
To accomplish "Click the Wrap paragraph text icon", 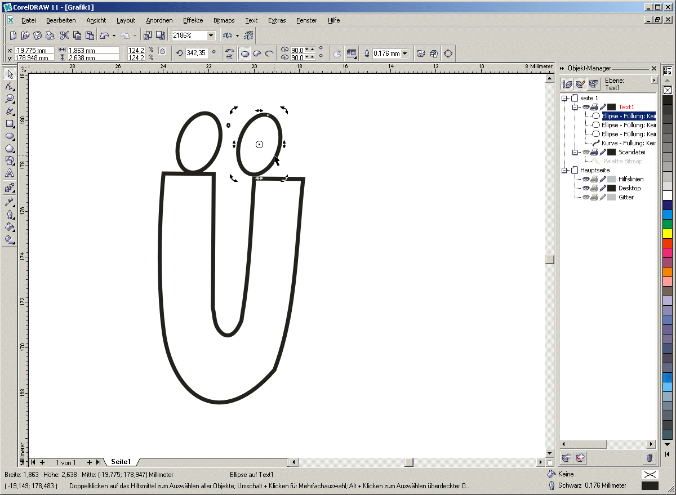I will click(x=352, y=53).
